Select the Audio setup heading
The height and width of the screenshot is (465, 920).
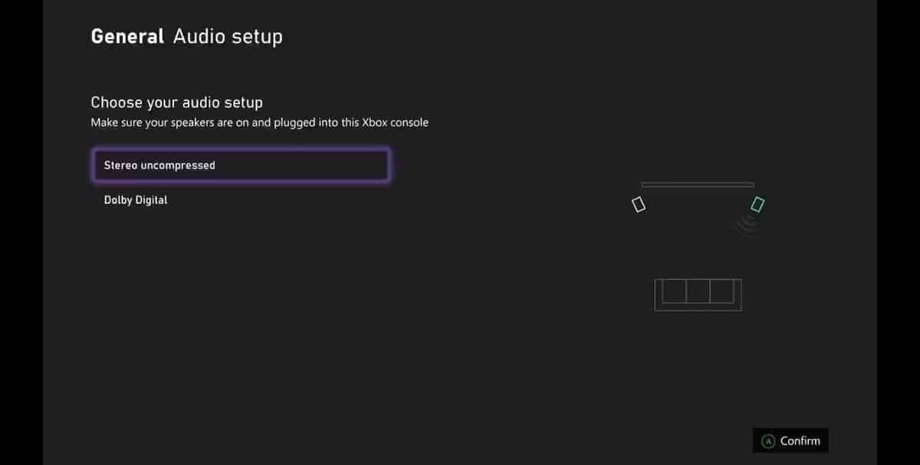[228, 36]
